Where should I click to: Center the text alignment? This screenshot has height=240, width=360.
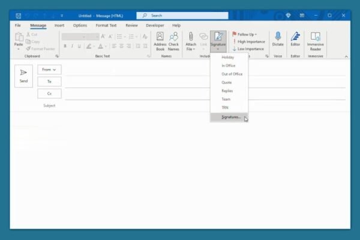[121, 46]
